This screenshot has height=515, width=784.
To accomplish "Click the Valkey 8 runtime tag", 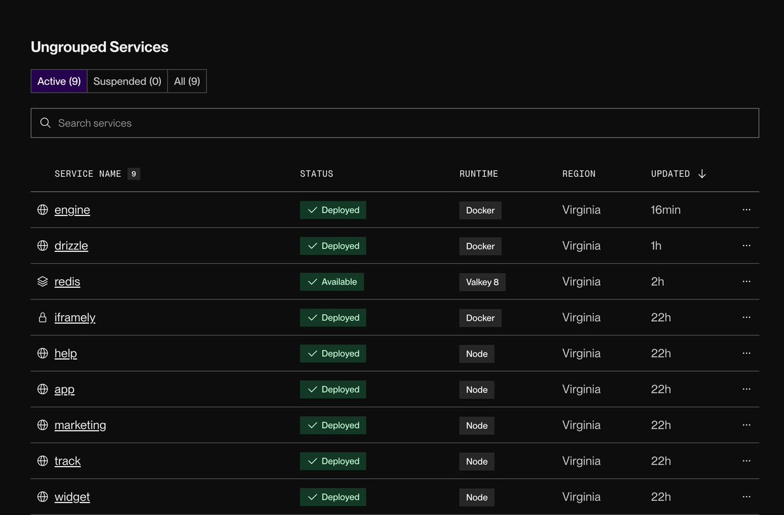I will click(x=482, y=282).
